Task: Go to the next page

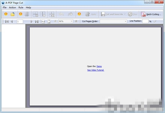Action: [31, 22]
